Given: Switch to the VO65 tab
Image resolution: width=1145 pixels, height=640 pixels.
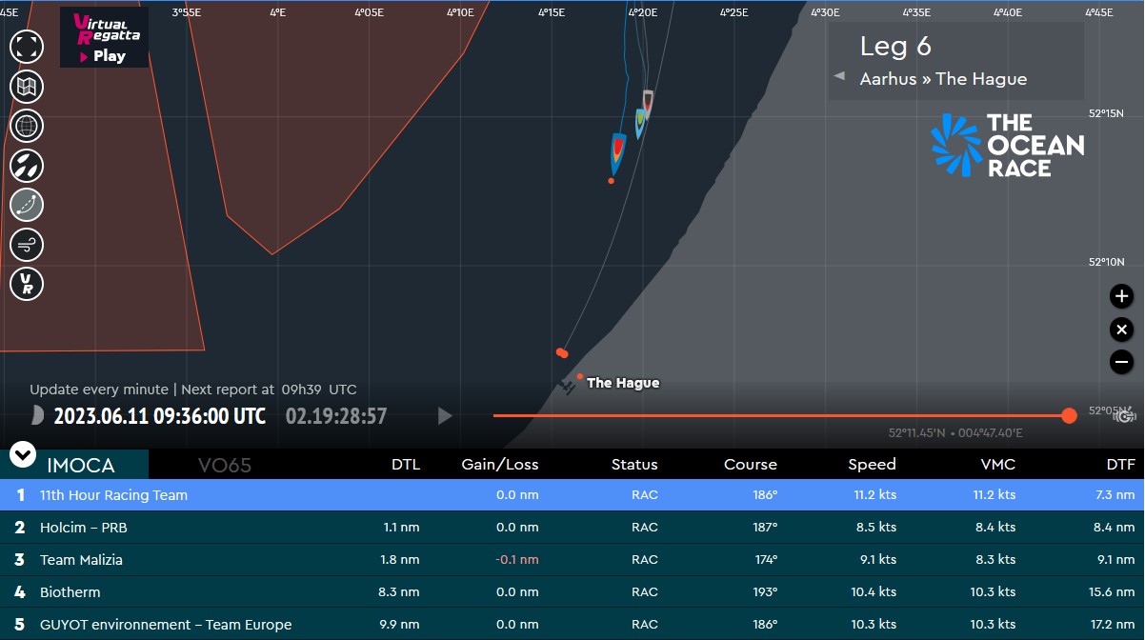Looking at the screenshot, I should (x=224, y=465).
